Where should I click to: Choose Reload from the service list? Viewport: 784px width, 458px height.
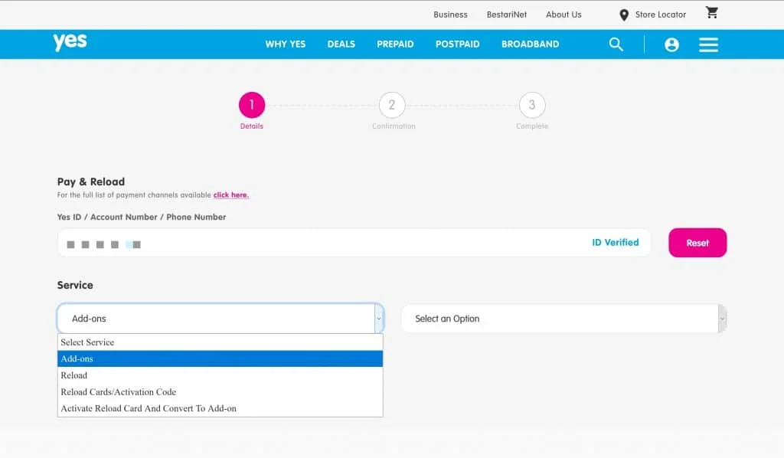pos(74,375)
